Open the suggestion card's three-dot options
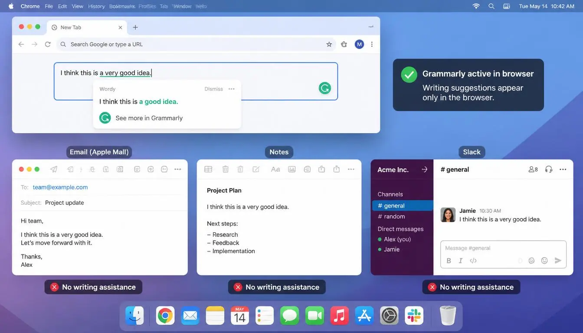583x333 pixels. (x=232, y=89)
